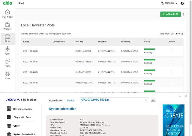The height and width of the screenshot is (136, 192).
Task: Open Utility section in SSD ToolBox
Action: tap(16, 126)
